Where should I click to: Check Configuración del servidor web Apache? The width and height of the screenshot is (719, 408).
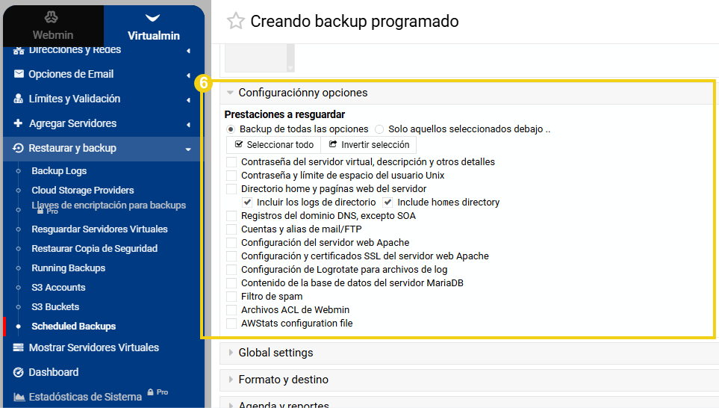click(x=231, y=242)
